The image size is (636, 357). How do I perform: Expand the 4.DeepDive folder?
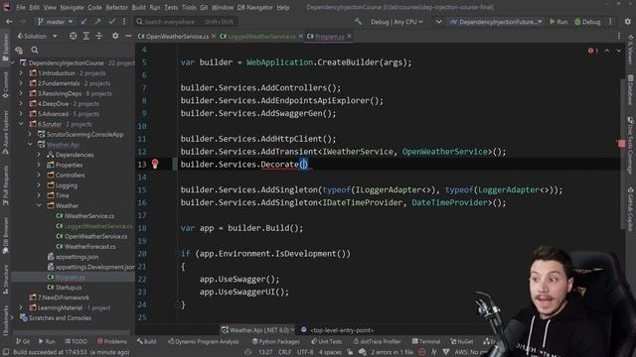coord(21,103)
